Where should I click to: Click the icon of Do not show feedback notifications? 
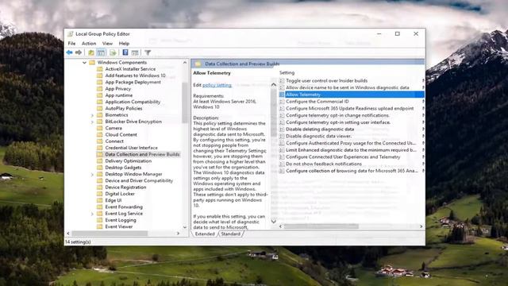pos(282,164)
